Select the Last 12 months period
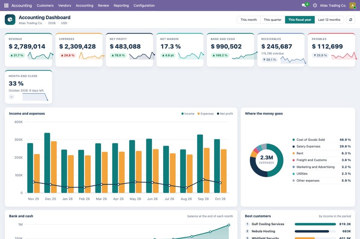The image size is (360, 239). [x=329, y=20]
